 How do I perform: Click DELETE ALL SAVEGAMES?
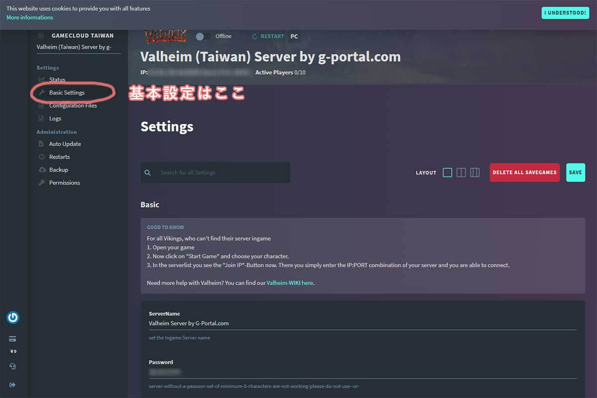pos(525,173)
